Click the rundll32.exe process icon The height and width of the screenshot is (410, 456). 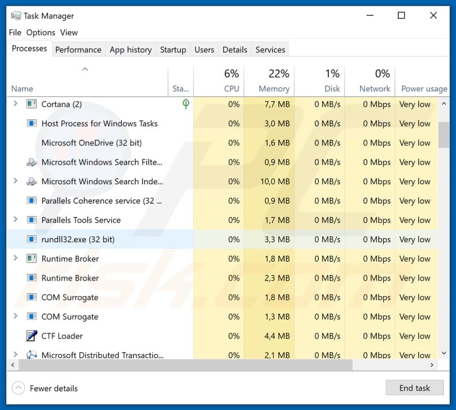31,239
